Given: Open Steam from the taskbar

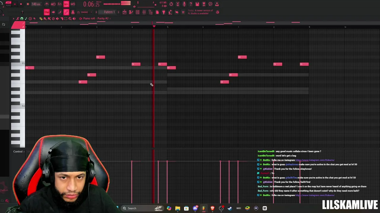Looking at the screenshot, I should point(230,208).
